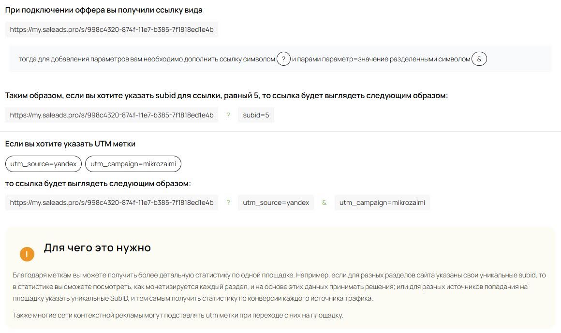Select the subid=5 parameter chip

click(x=256, y=115)
